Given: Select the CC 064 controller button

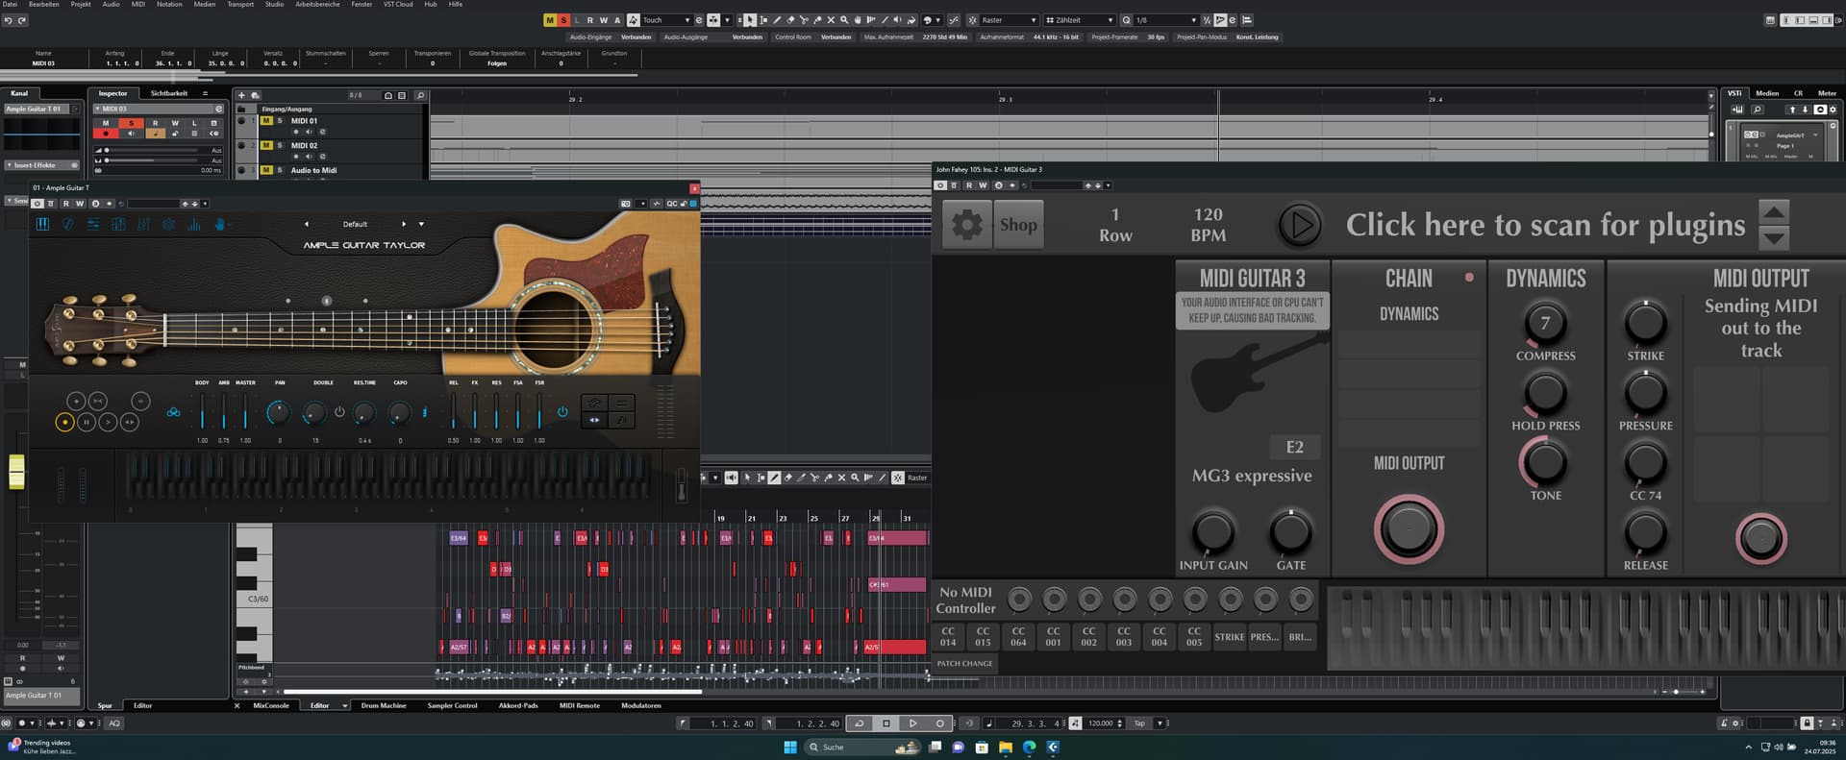Looking at the screenshot, I should 1018,636.
